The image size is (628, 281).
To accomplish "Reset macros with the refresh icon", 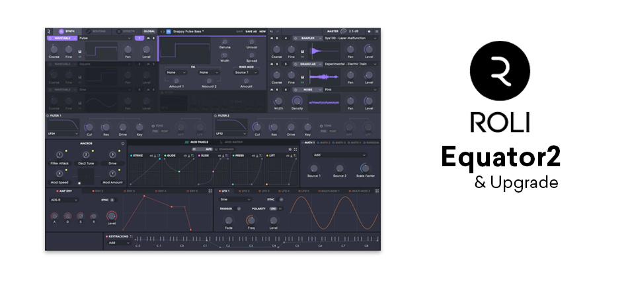I will pyautogui.click(x=123, y=144).
